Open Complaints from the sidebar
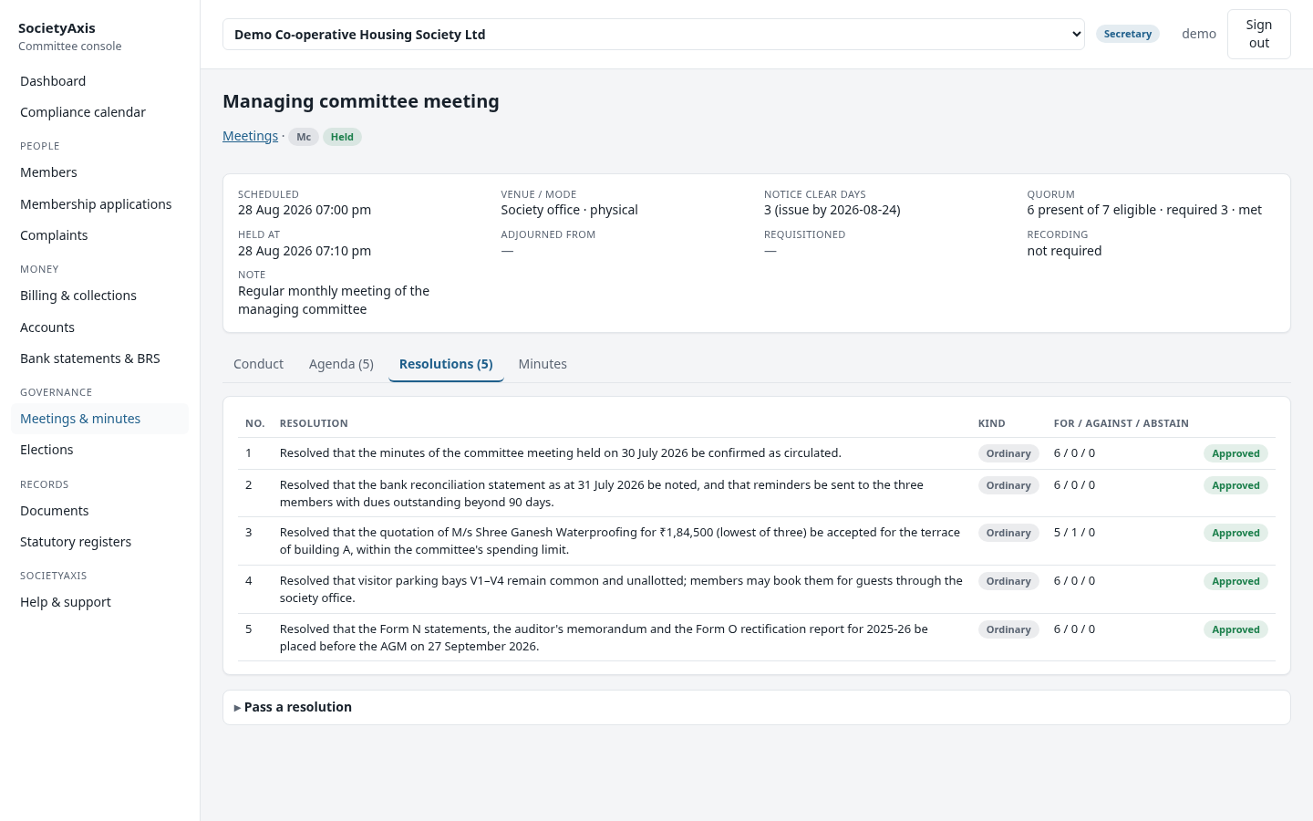 tap(100, 235)
